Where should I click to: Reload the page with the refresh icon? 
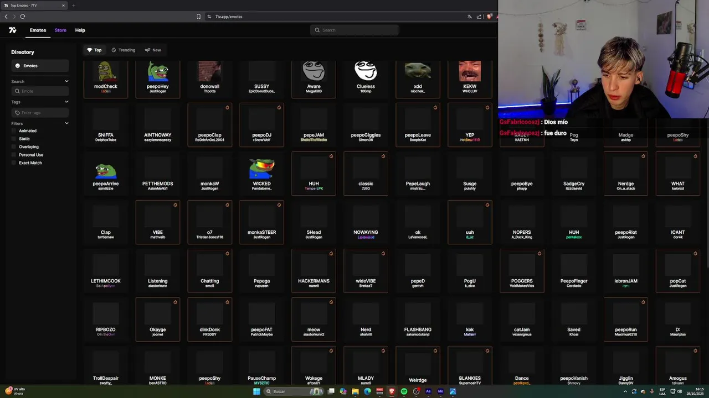tap(23, 17)
